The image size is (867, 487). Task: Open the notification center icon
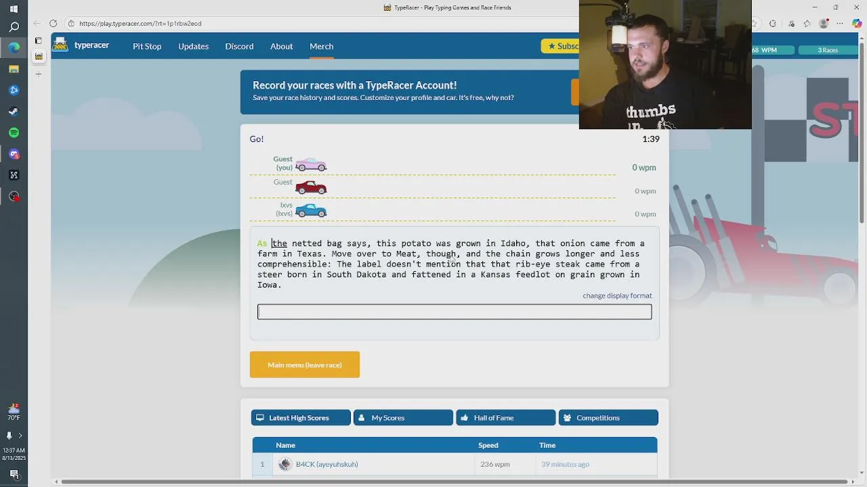tap(14, 475)
